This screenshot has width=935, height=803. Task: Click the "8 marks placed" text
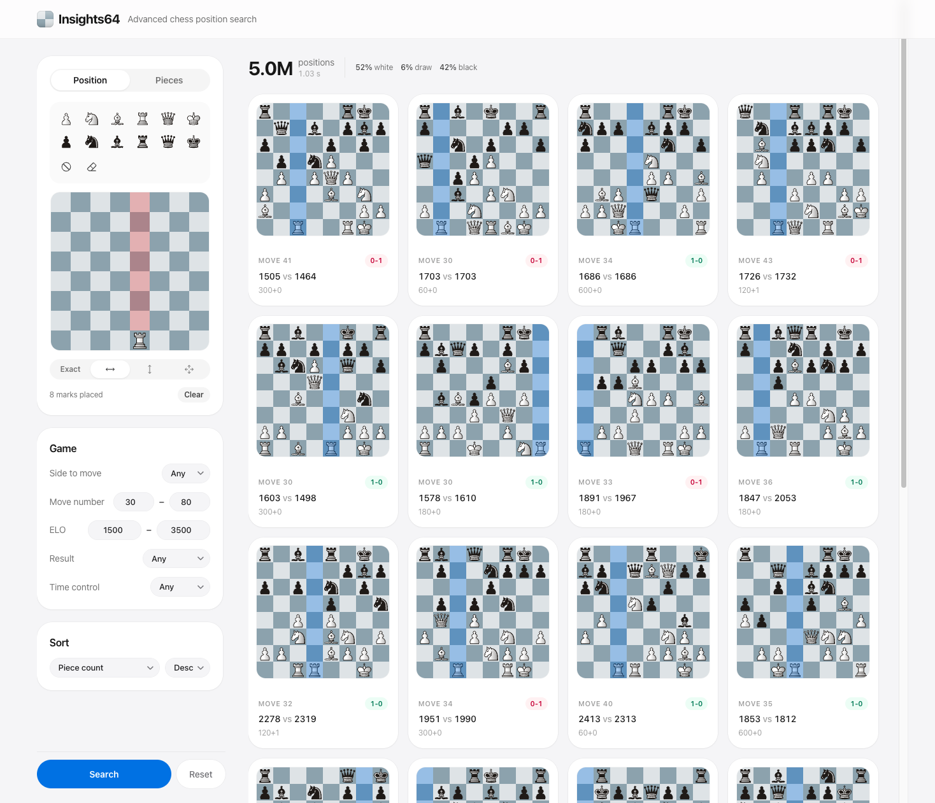pos(76,395)
